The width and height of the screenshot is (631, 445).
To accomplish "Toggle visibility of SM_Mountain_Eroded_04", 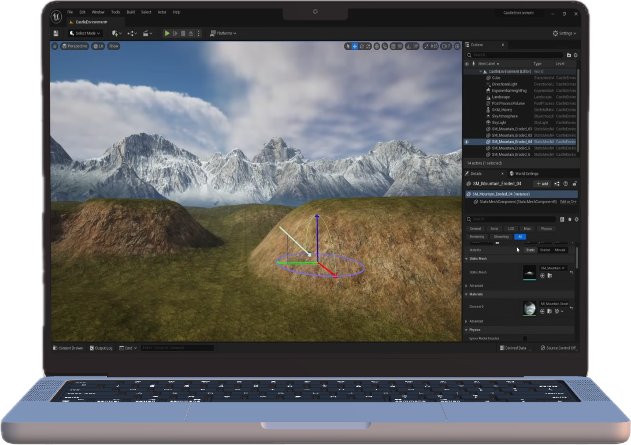I will (466, 141).
